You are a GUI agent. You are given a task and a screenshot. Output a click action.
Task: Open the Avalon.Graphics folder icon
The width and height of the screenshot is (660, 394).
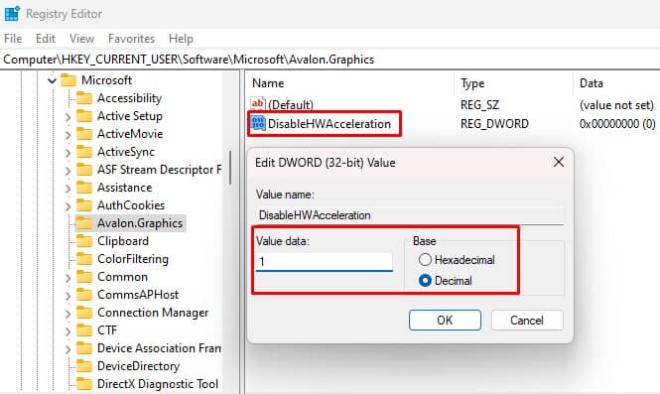click(x=84, y=223)
